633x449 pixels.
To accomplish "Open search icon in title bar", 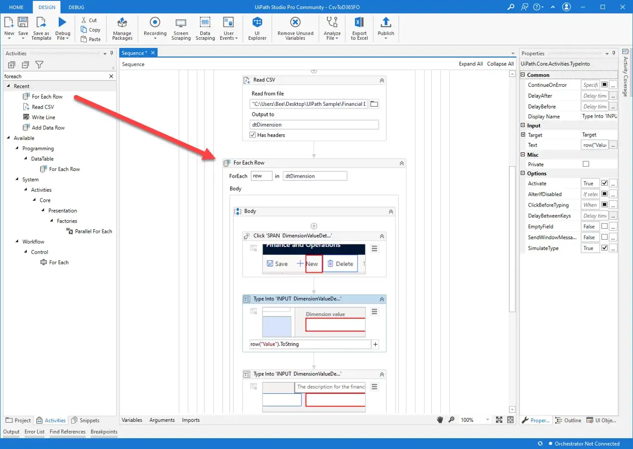I will pos(510,7).
